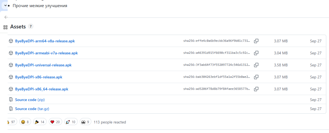
Task: Toggle the party popper reaction with 14 votes
Action: tap(40, 122)
